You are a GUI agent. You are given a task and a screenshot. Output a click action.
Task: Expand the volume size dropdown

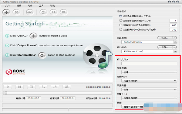pos(149,98)
